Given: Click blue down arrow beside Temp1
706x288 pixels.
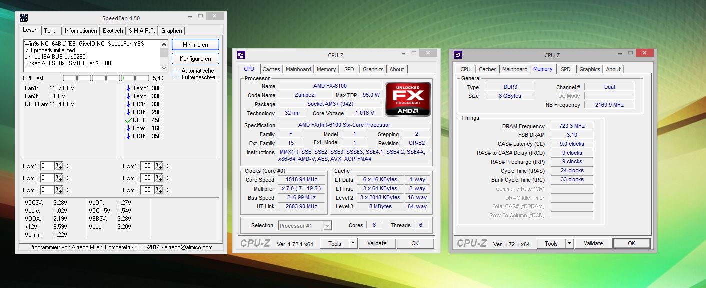Looking at the screenshot, I should pyautogui.click(x=128, y=88).
